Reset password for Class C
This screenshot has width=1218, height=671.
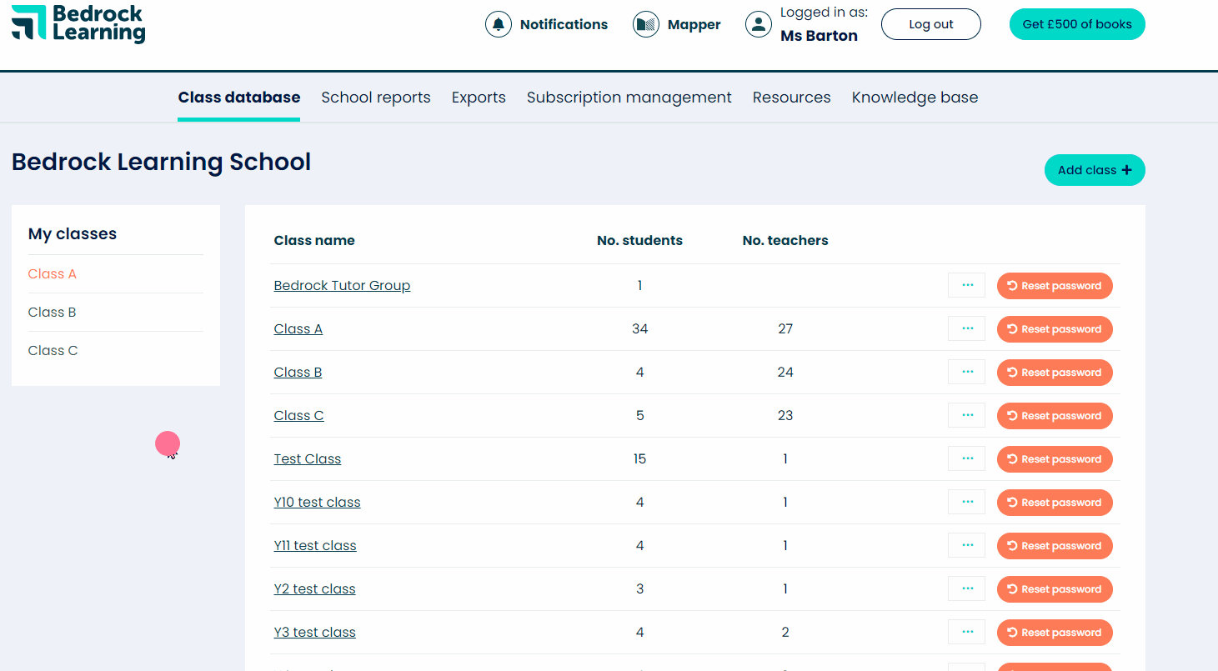point(1055,415)
